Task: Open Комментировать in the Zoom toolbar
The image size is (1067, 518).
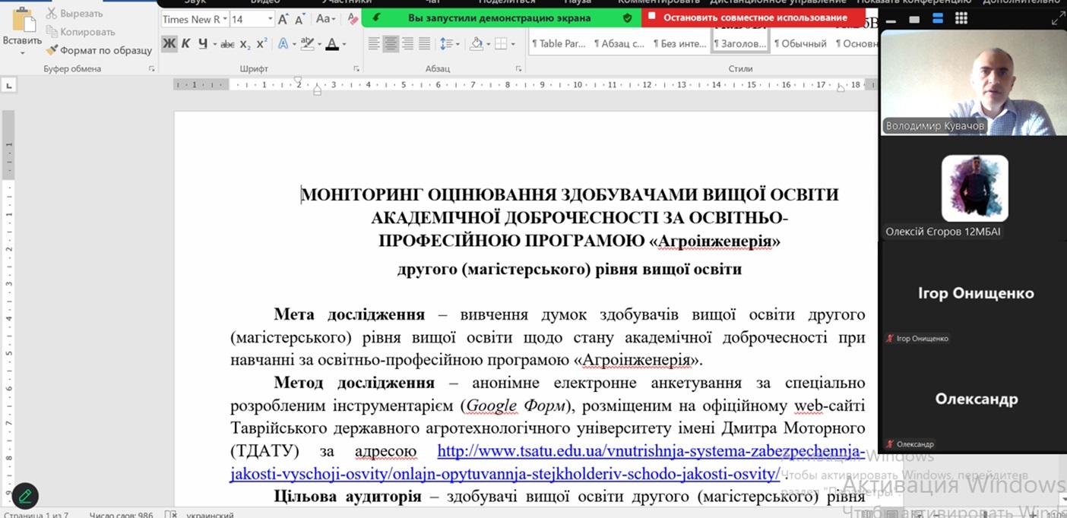Action: (658, 2)
